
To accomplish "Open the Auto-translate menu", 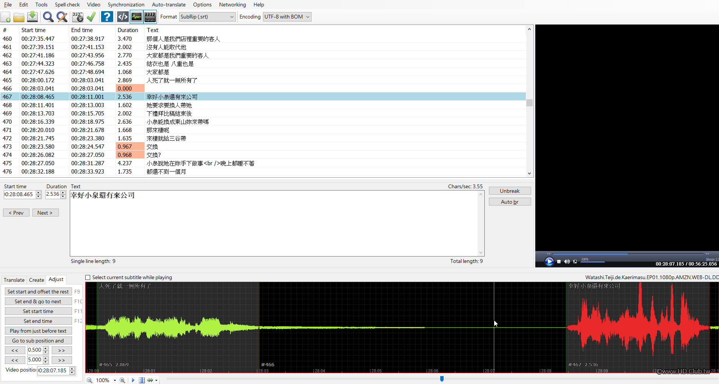I will [x=169, y=5].
